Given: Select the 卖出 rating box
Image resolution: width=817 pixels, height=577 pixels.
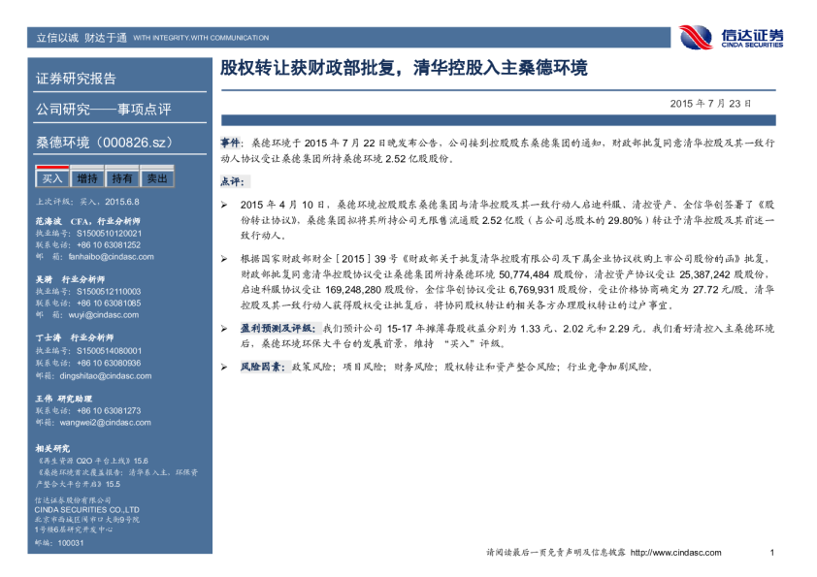Looking at the screenshot, I should pyautogui.click(x=156, y=178).
